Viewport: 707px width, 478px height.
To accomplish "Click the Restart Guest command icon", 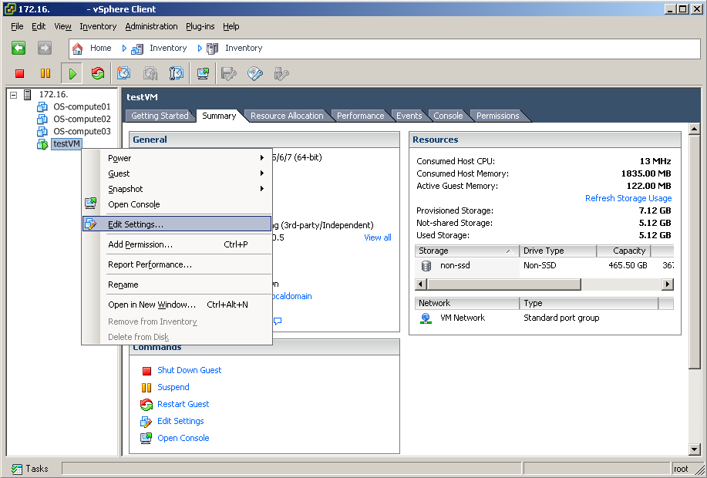I will click(x=146, y=405).
